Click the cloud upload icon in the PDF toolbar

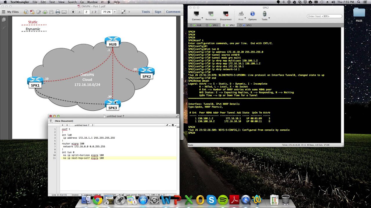pos(45,12)
